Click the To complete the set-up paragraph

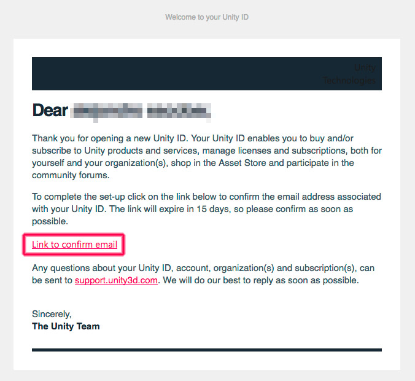206,209
